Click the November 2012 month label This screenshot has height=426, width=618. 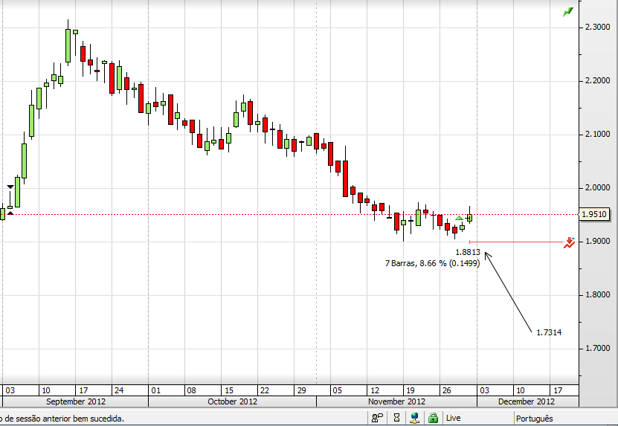pos(396,401)
